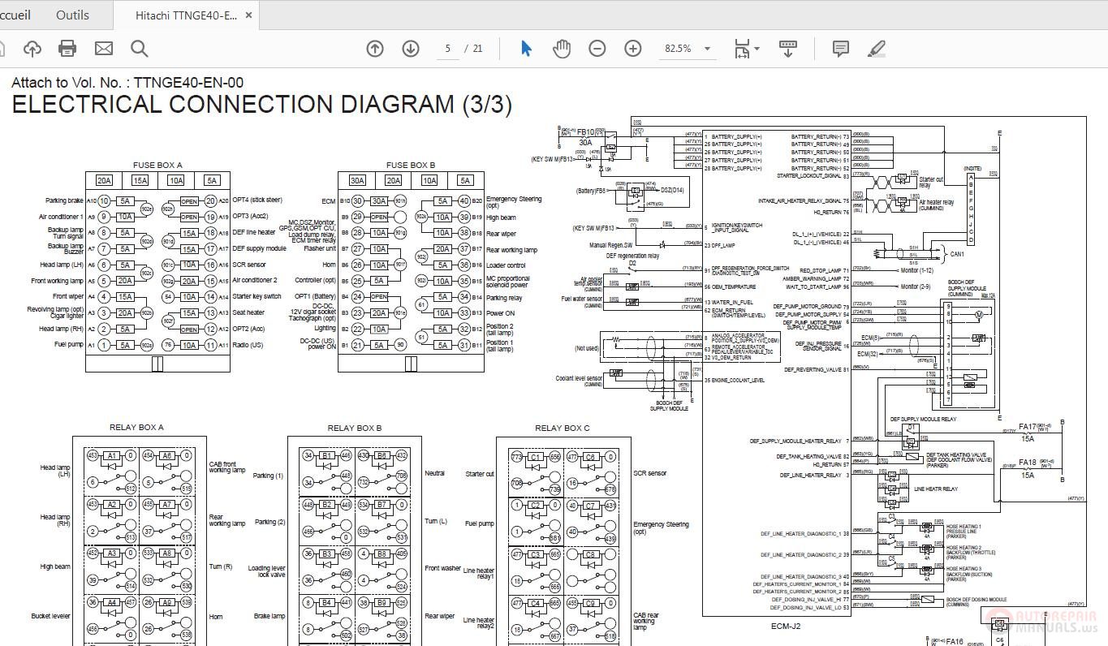Open the Outils tab
The height and width of the screenshot is (646, 1108).
click(x=72, y=15)
